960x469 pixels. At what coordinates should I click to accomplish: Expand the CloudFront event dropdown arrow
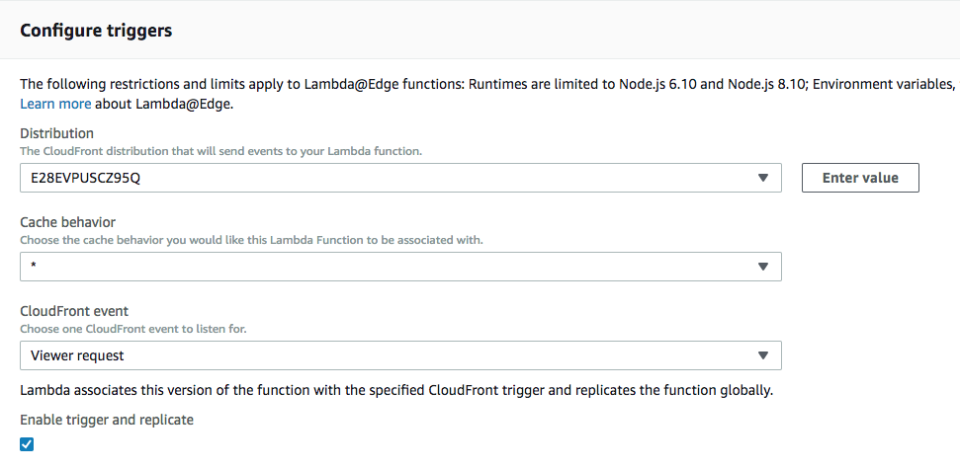coord(763,355)
